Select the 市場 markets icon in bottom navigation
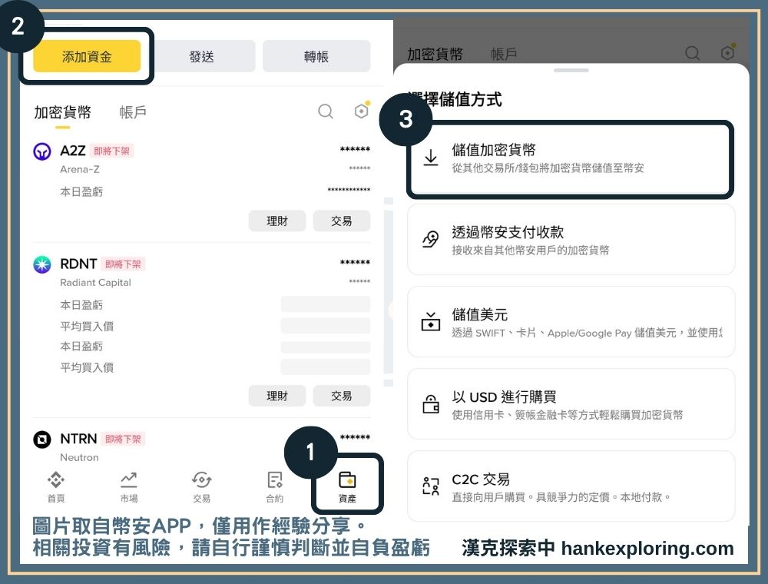 tap(128, 484)
